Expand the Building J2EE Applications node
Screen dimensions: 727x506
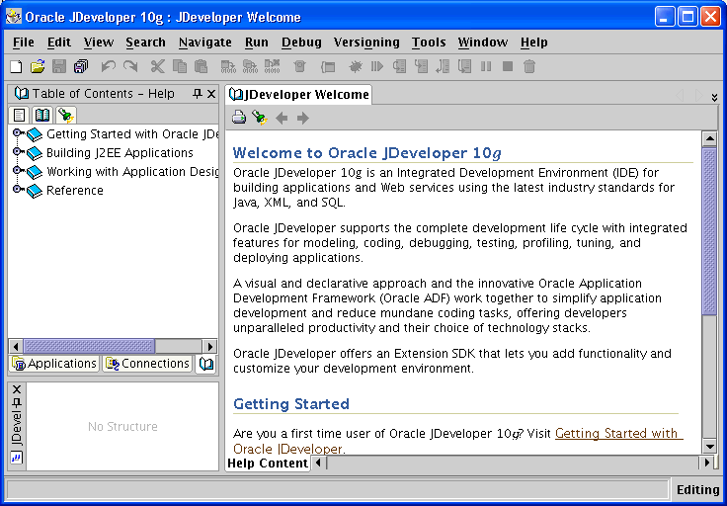click(17, 151)
